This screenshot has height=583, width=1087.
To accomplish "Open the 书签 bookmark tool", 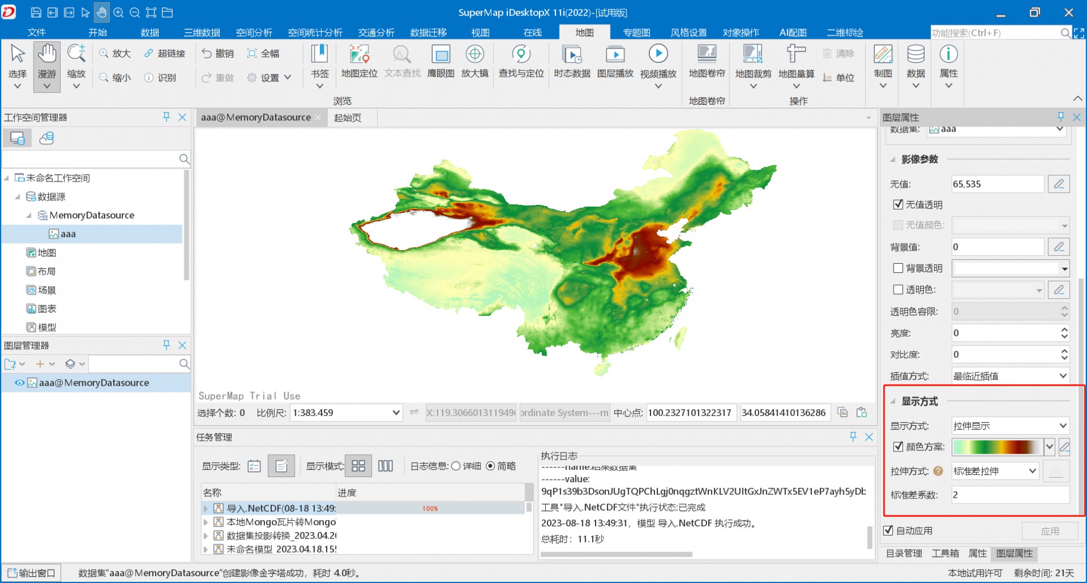I will point(320,66).
